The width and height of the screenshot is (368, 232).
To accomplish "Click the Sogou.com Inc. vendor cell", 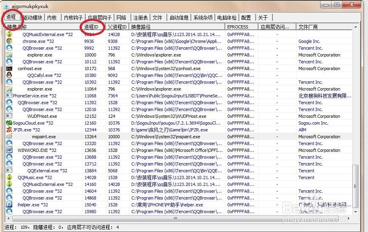I will click(x=313, y=123).
